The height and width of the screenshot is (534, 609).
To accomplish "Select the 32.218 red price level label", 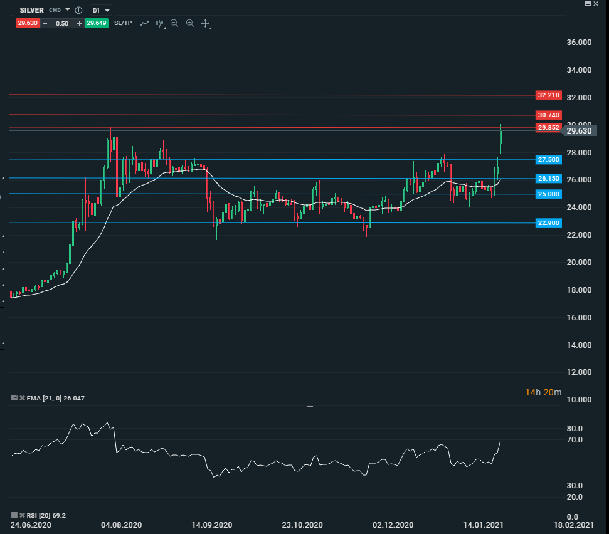I will [x=548, y=95].
